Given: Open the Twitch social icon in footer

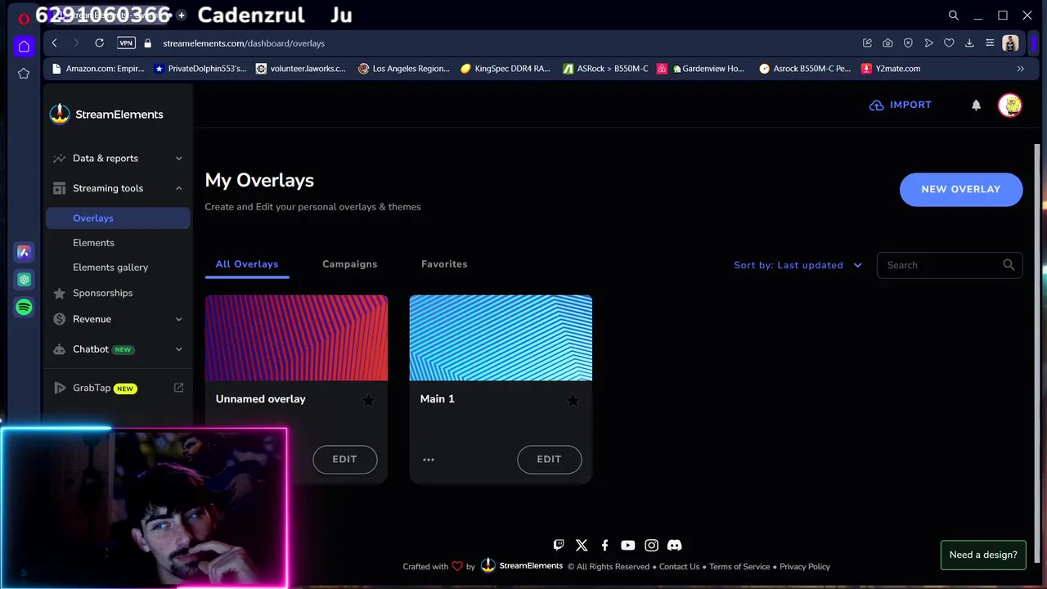Looking at the screenshot, I should [x=559, y=545].
